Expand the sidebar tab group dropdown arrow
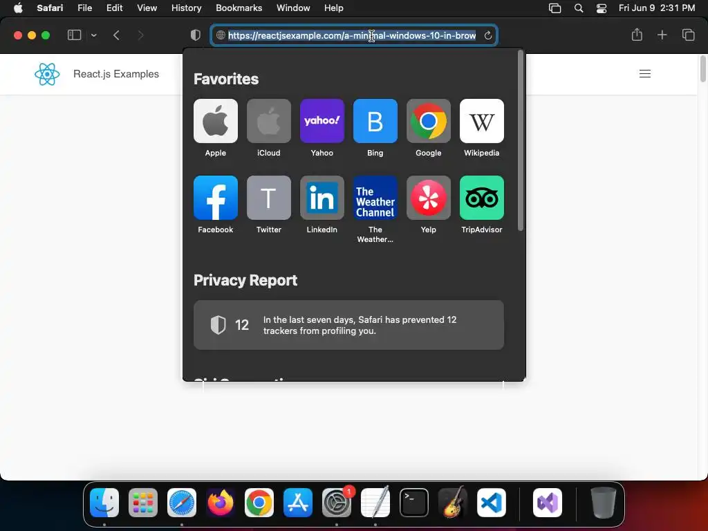The image size is (708, 531). (x=94, y=35)
